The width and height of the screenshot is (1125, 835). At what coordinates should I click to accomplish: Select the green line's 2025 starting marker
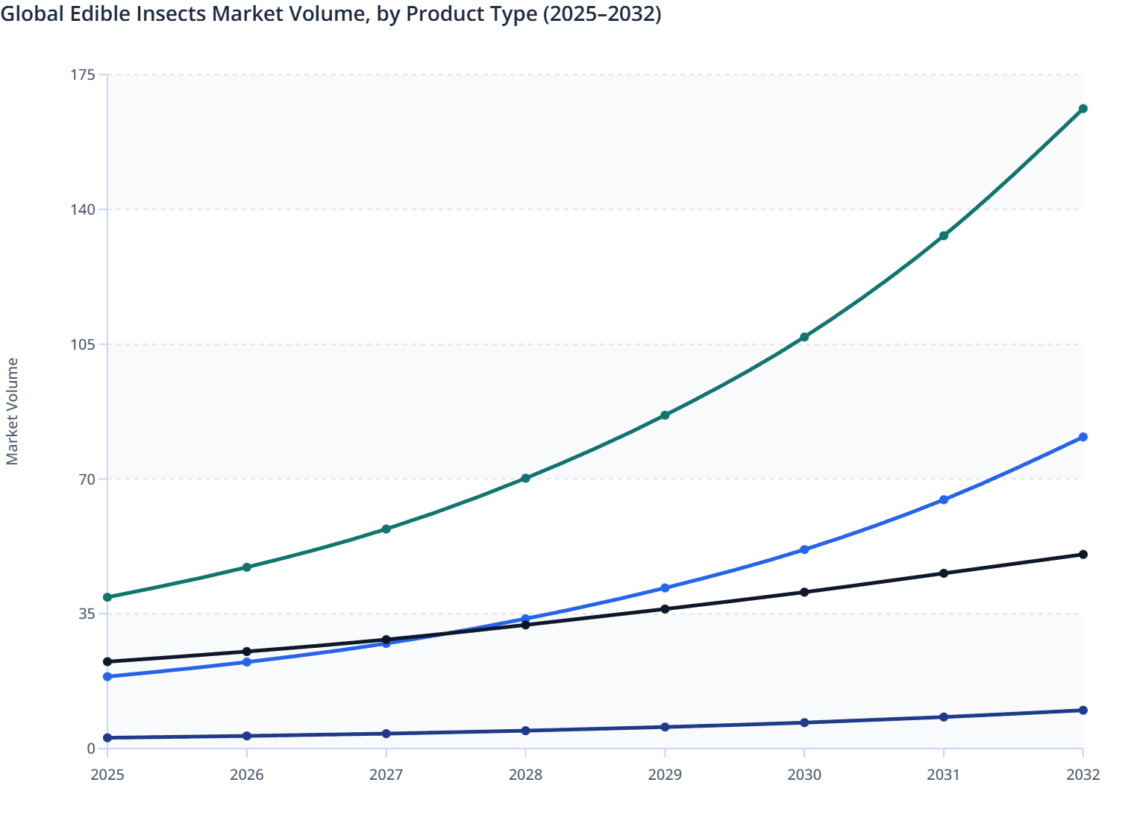107,596
